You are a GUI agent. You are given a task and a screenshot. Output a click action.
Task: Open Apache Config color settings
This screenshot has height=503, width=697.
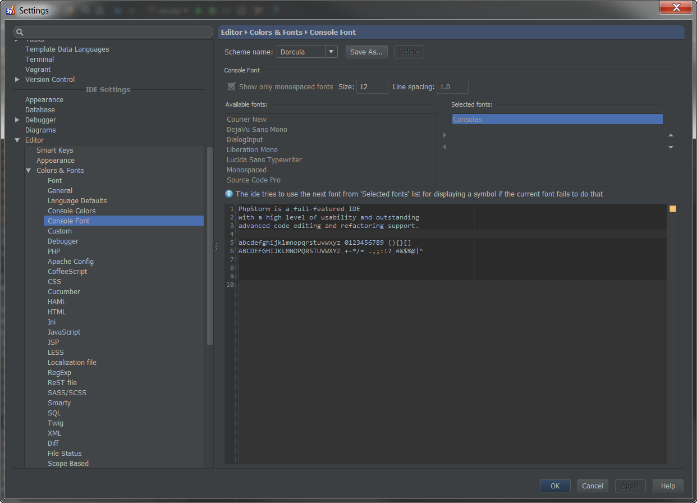coord(71,262)
